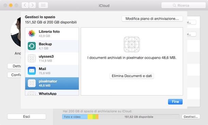The width and height of the screenshot is (208, 125).
Task: Click the pixelmator placeholder icon in list
Action: (32, 83)
